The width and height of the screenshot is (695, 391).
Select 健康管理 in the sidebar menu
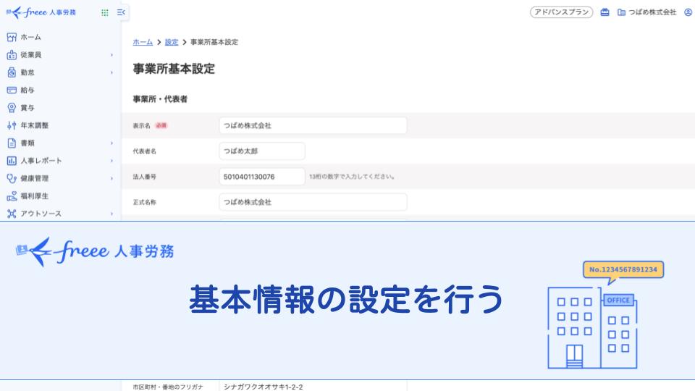[35, 178]
